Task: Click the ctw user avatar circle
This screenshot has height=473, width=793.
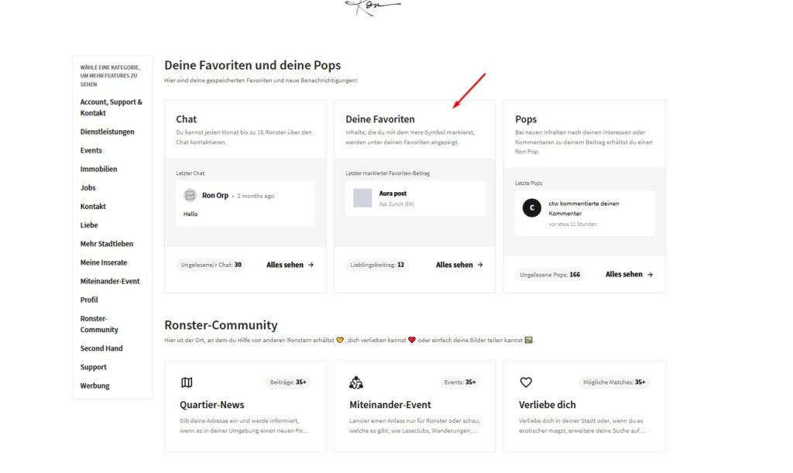Action: pyautogui.click(x=531, y=208)
